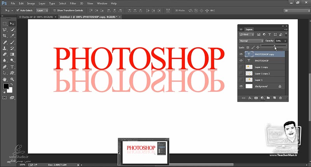Select the Custom Shape tool

[x=12, y=73]
